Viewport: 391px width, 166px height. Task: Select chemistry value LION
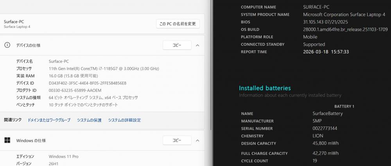[x=318, y=136]
